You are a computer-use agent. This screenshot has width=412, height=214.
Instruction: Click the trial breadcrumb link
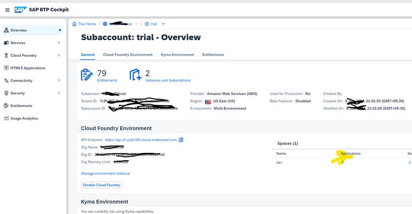154,24
